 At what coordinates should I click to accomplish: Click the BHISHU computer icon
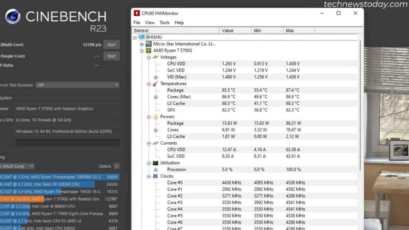(x=141, y=37)
